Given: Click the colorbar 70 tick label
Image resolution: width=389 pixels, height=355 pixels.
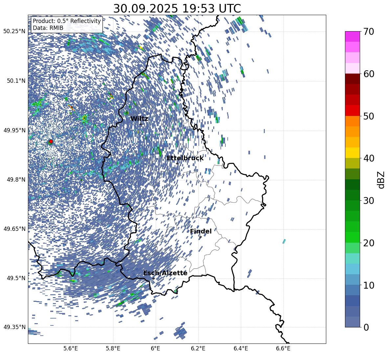Looking at the screenshot, I should [x=369, y=32].
